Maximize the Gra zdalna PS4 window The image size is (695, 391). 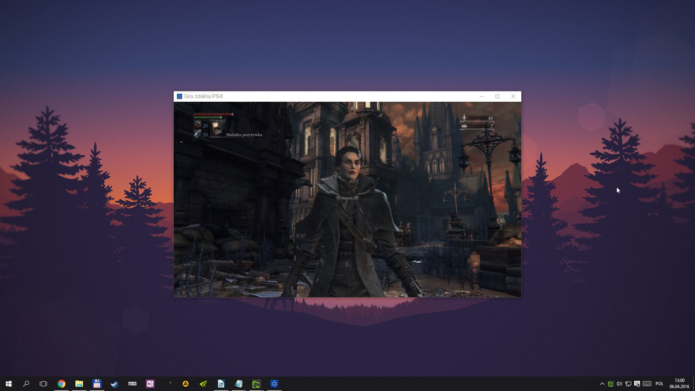497,96
